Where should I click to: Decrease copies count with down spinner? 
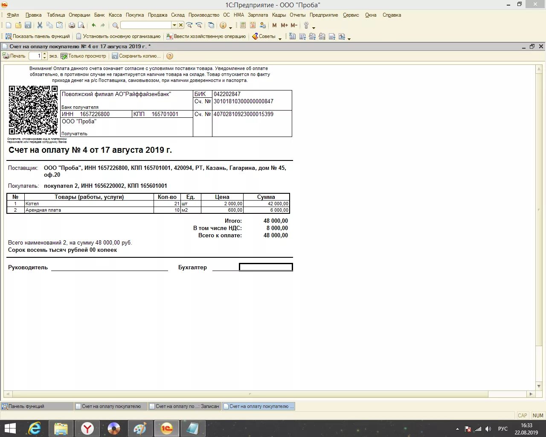tap(45, 58)
